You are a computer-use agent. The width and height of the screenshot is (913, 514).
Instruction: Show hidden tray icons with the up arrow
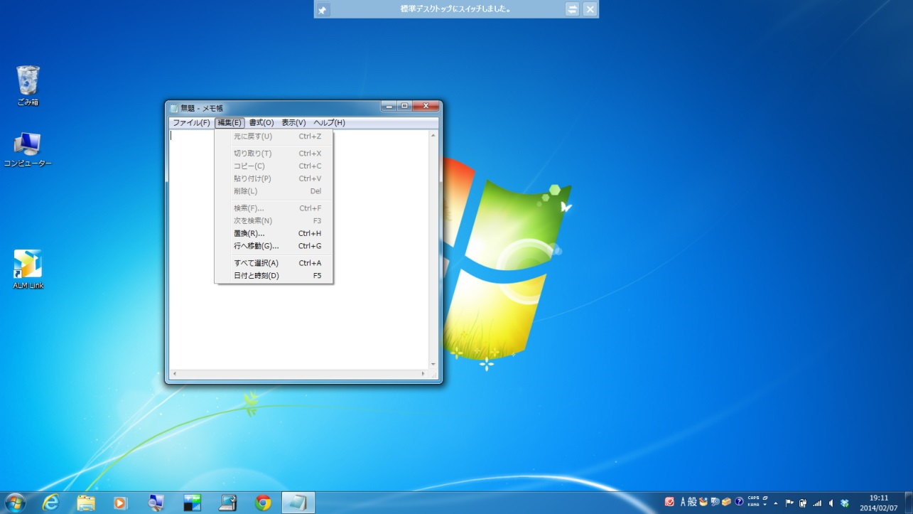[776, 503]
